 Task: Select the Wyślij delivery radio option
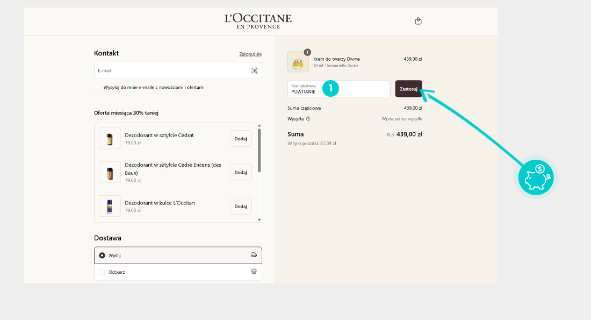click(102, 255)
